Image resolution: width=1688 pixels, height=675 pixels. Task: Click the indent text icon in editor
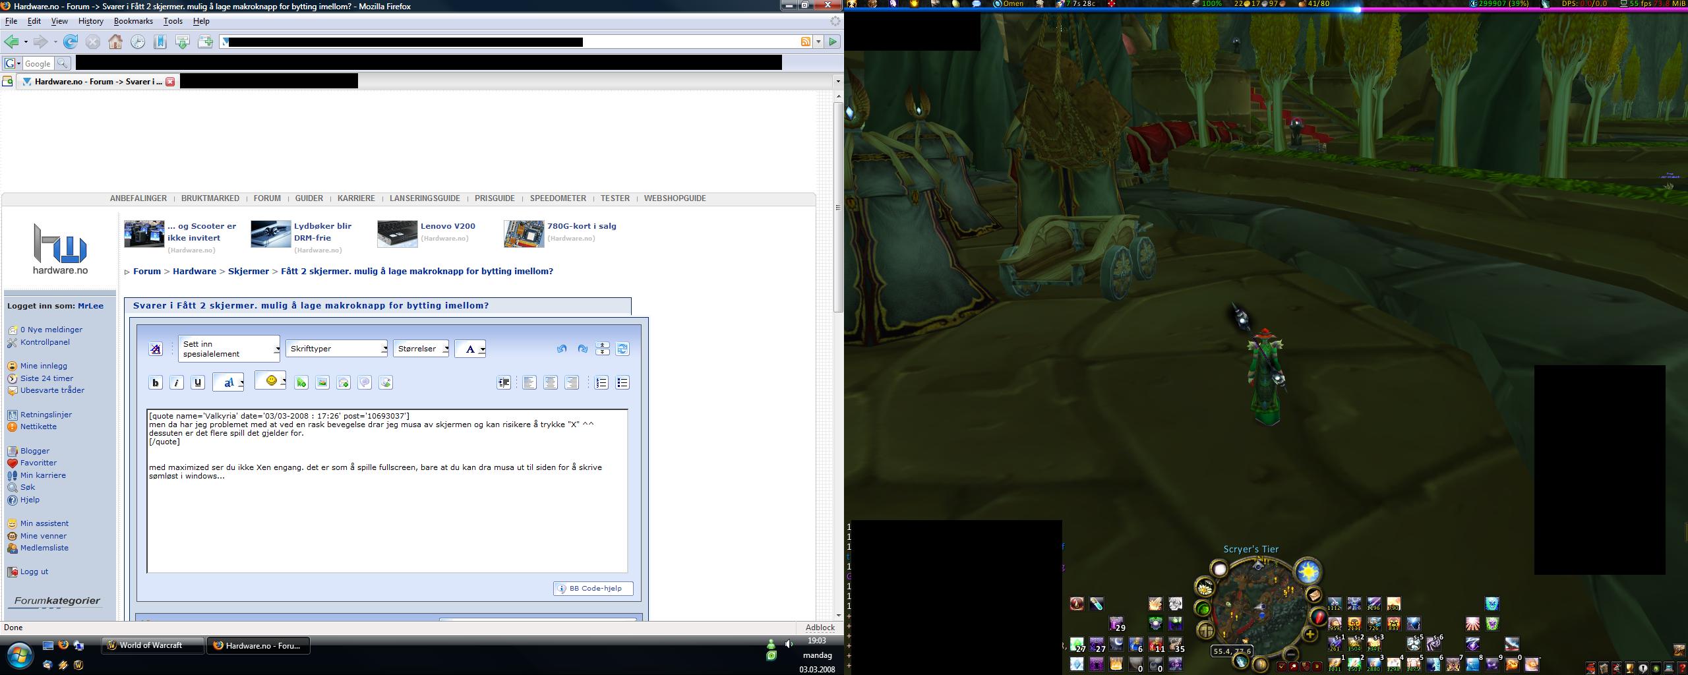(504, 382)
